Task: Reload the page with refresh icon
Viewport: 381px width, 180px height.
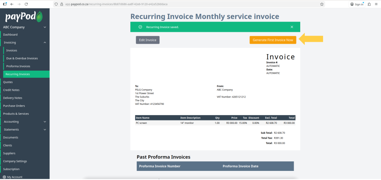Action: pyautogui.click(x=26, y=4)
